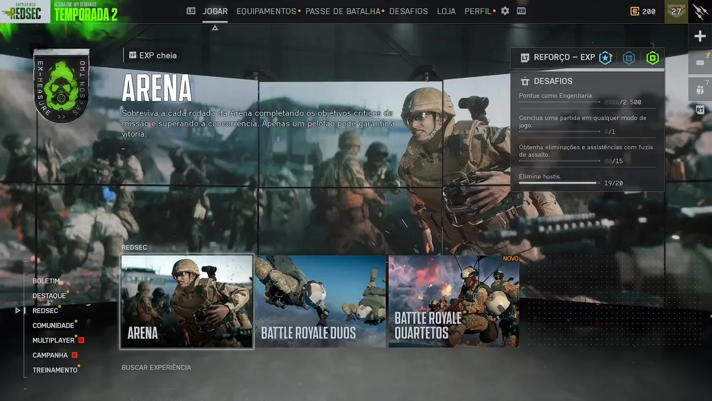712x401 pixels.
Task: Click the /2.500 challenge value
Action: [x=623, y=102]
